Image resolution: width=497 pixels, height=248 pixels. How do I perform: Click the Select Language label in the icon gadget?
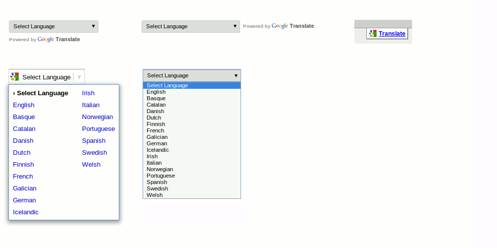pyautogui.click(x=46, y=77)
